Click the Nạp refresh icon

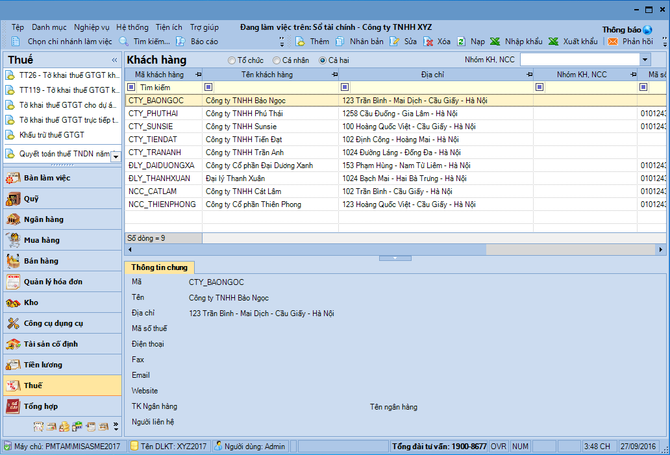[462, 42]
